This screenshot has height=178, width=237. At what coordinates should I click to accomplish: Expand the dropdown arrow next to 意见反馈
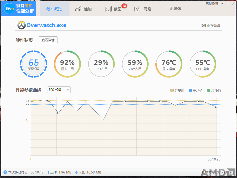pos(222,3)
